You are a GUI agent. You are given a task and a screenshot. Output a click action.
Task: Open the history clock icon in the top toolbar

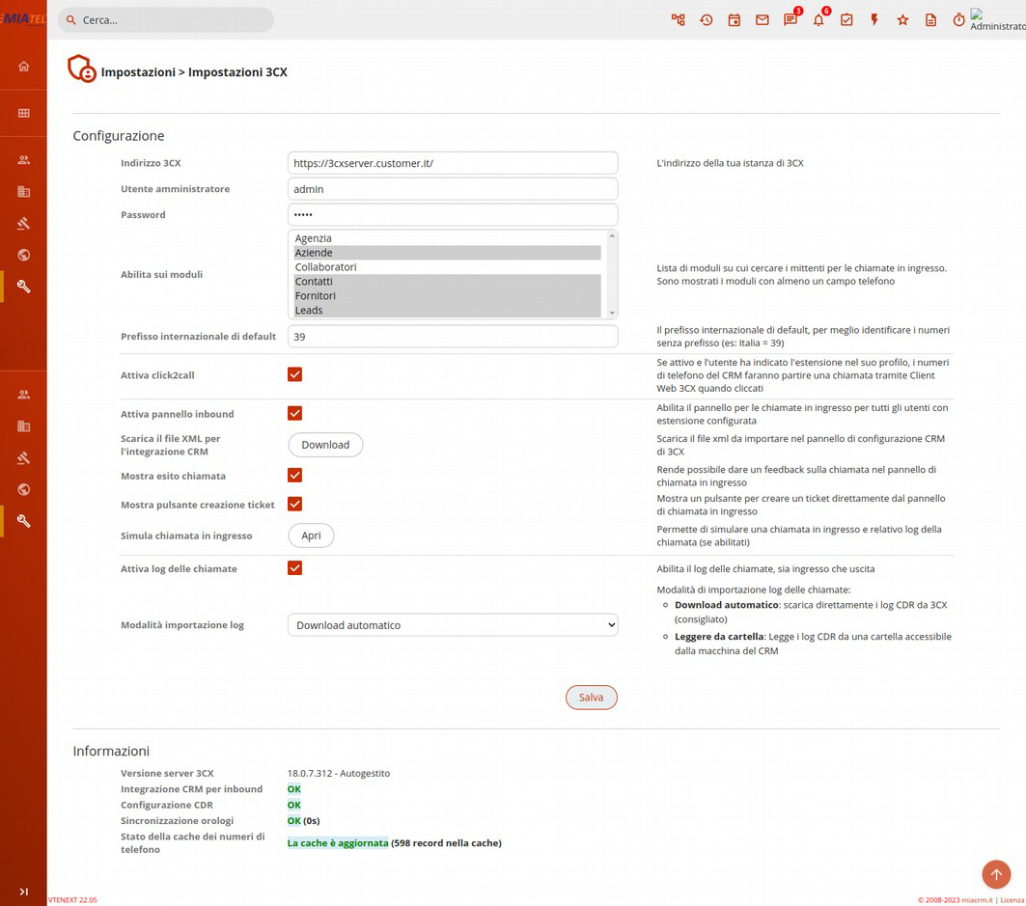(x=706, y=19)
